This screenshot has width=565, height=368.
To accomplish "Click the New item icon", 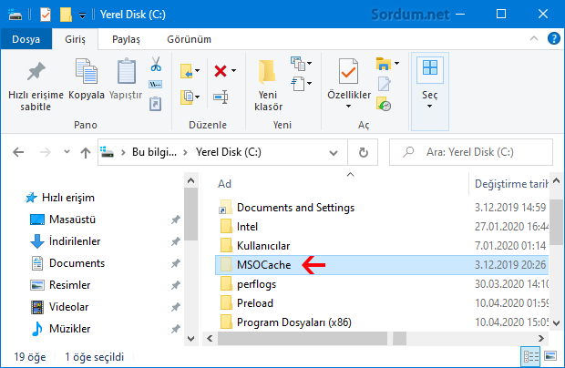I will 298,64.
